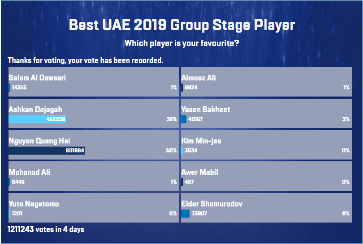
Task: Click Yasen Bakheet's blue vote bar
Action: 184,119
